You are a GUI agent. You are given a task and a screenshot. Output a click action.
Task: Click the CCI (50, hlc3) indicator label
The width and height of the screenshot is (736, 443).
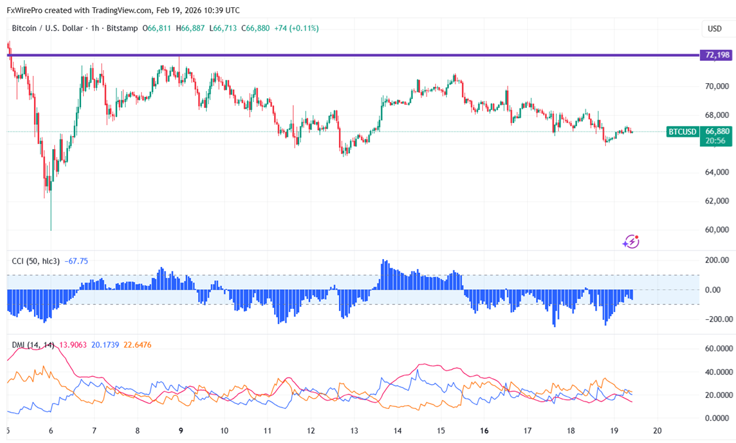point(36,261)
